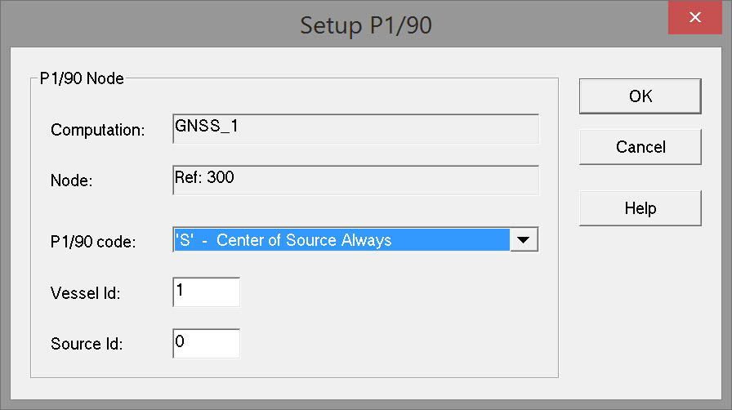Click the OK button
Viewport: 732px width, 410px height.
pyautogui.click(x=640, y=96)
